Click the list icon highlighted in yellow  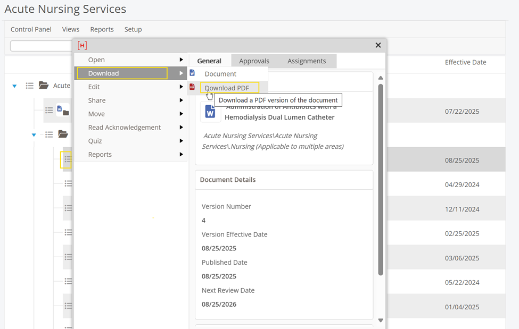coord(67,159)
